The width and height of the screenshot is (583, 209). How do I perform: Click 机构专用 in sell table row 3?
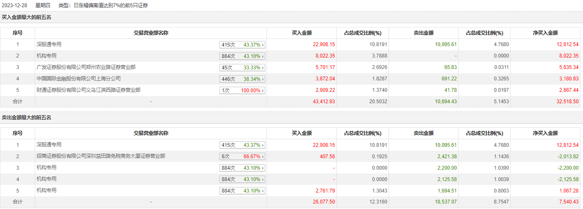pos(47,168)
